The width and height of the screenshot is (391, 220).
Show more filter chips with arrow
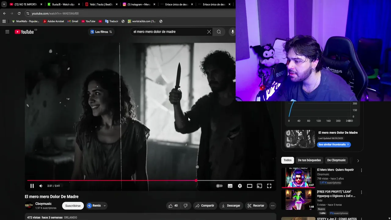pos(358,160)
